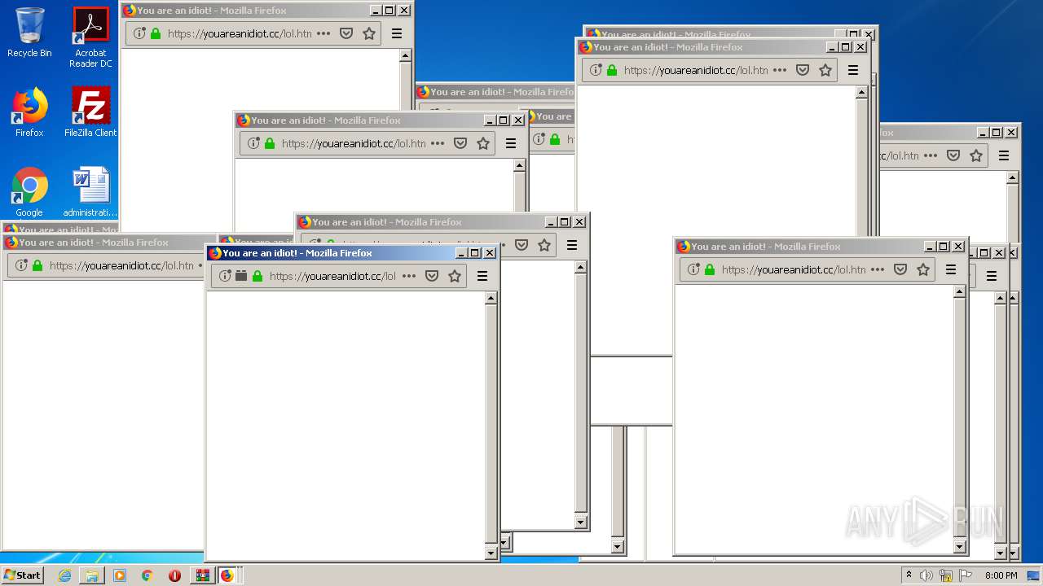Launch Acrobat Reader DC desktop shortcut

(x=90, y=37)
